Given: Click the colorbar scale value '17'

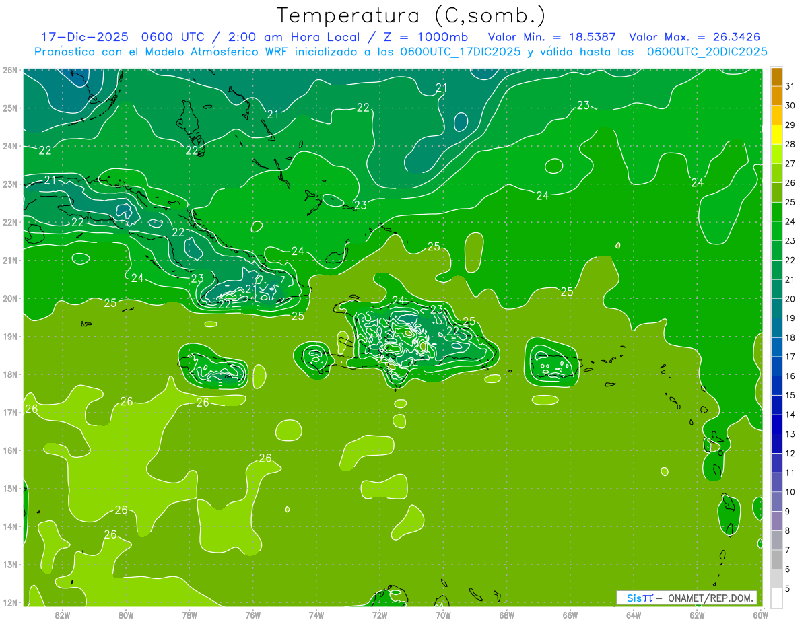Looking at the screenshot, I should coord(790,357).
